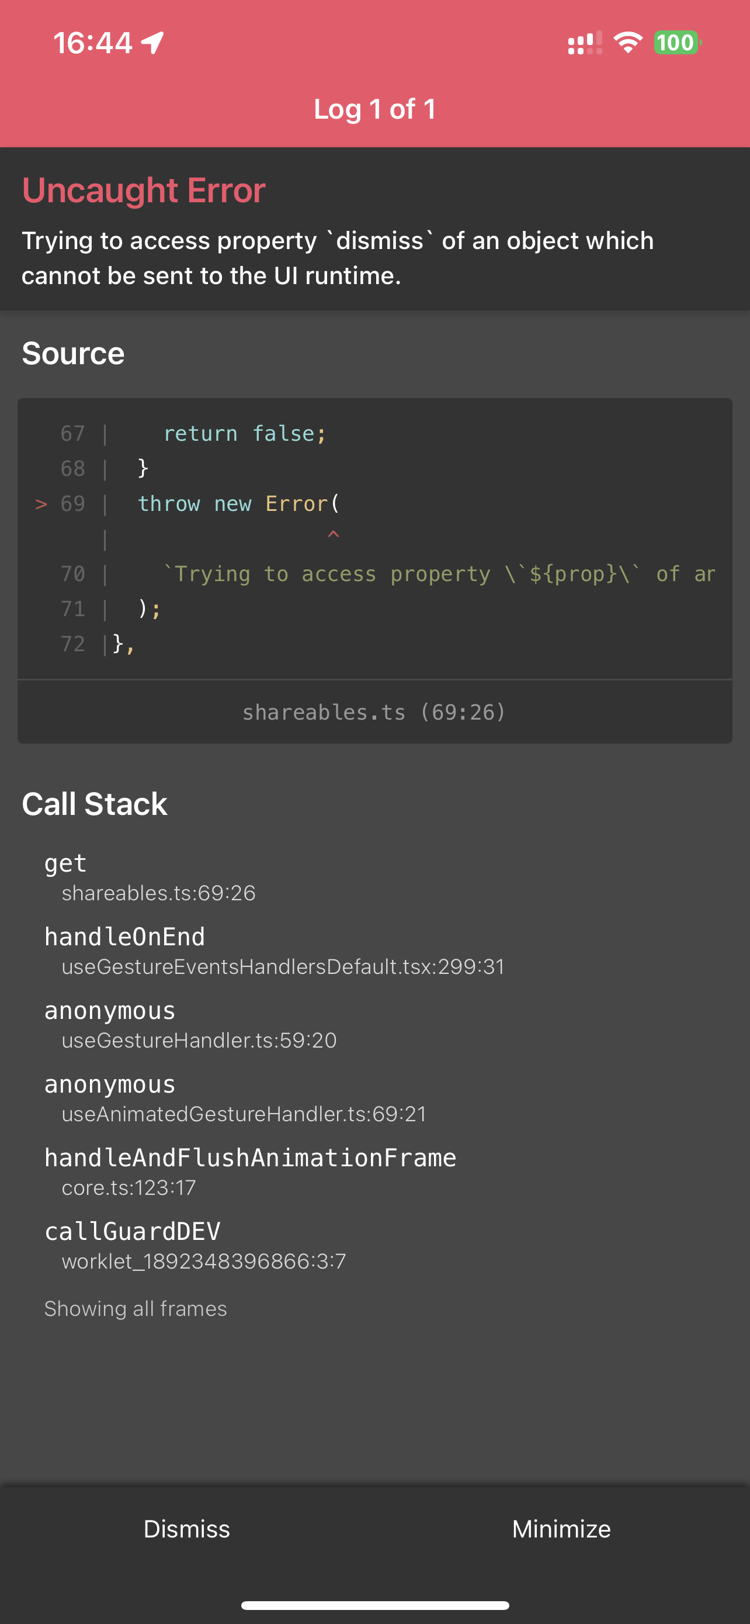This screenshot has height=1624, width=750.
Task: Tap the error message text
Action: (338, 257)
